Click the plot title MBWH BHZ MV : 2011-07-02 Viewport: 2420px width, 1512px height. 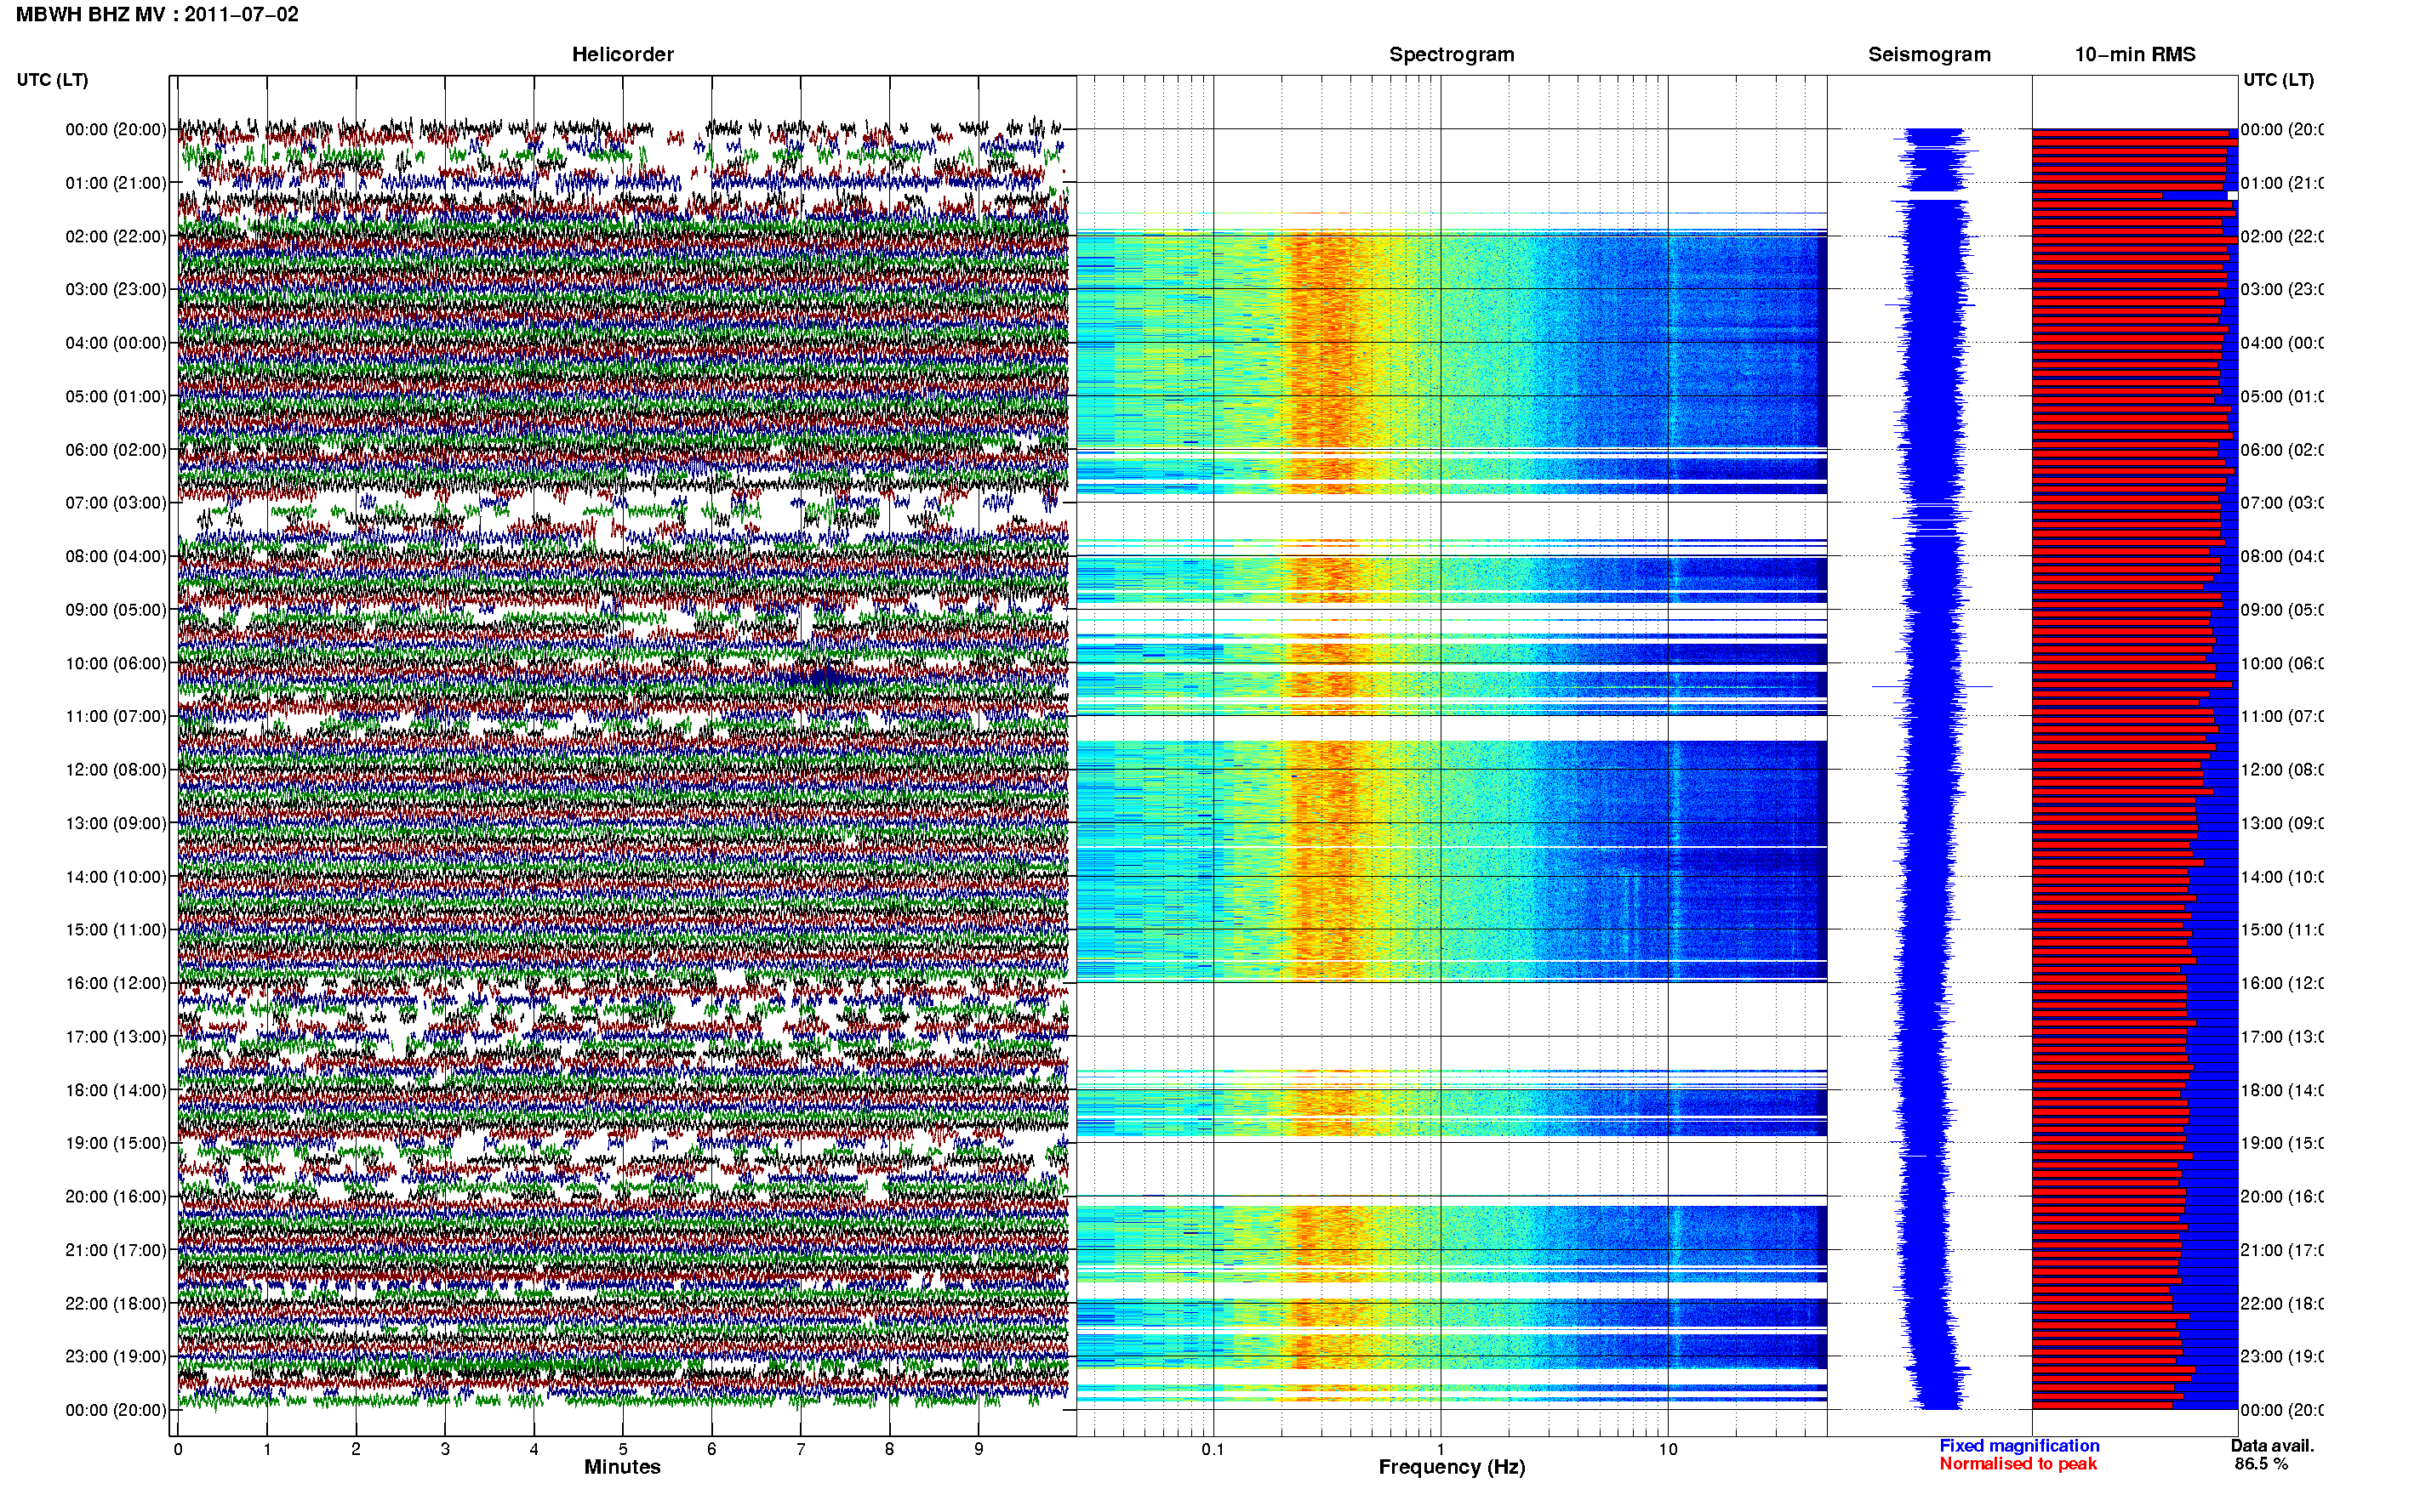pyautogui.click(x=157, y=14)
